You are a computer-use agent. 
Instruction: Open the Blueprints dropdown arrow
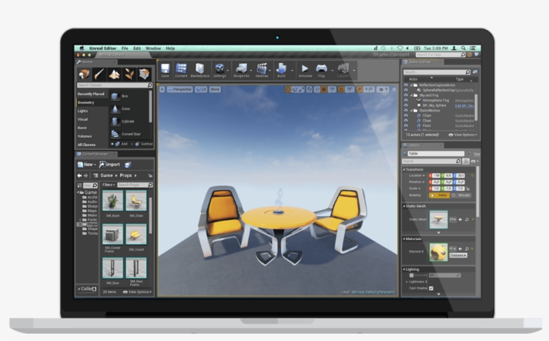[x=250, y=71]
